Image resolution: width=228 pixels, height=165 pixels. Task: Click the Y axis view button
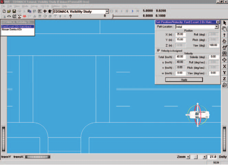click(225, 73)
